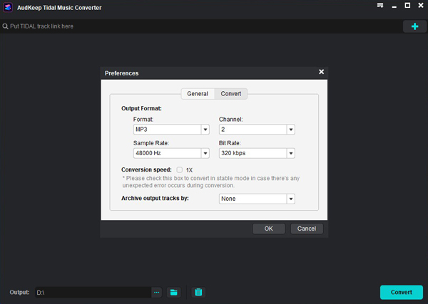Open the converted list clipboard icon

click(198, 293)
